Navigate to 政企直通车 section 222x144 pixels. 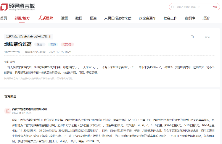click(147, 18)
